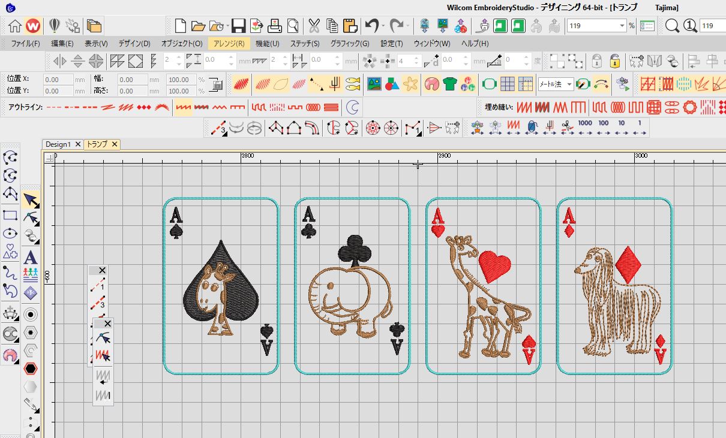Open the ヘルプ(H) menu

click(475, 44)
